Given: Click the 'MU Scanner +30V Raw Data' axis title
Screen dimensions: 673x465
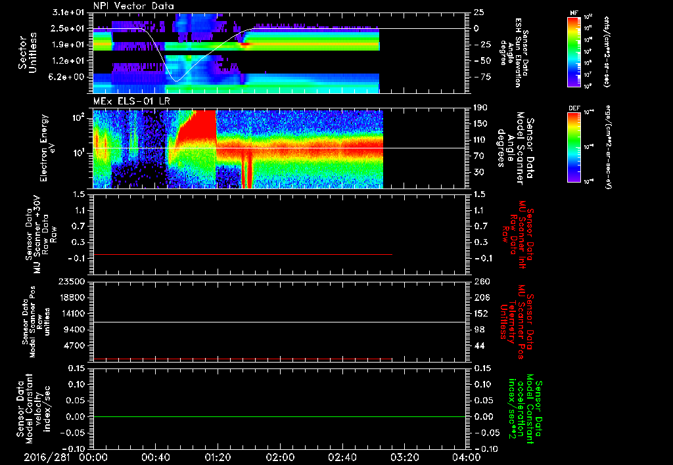Looking at the screenshot, I should tap(41, 234).
